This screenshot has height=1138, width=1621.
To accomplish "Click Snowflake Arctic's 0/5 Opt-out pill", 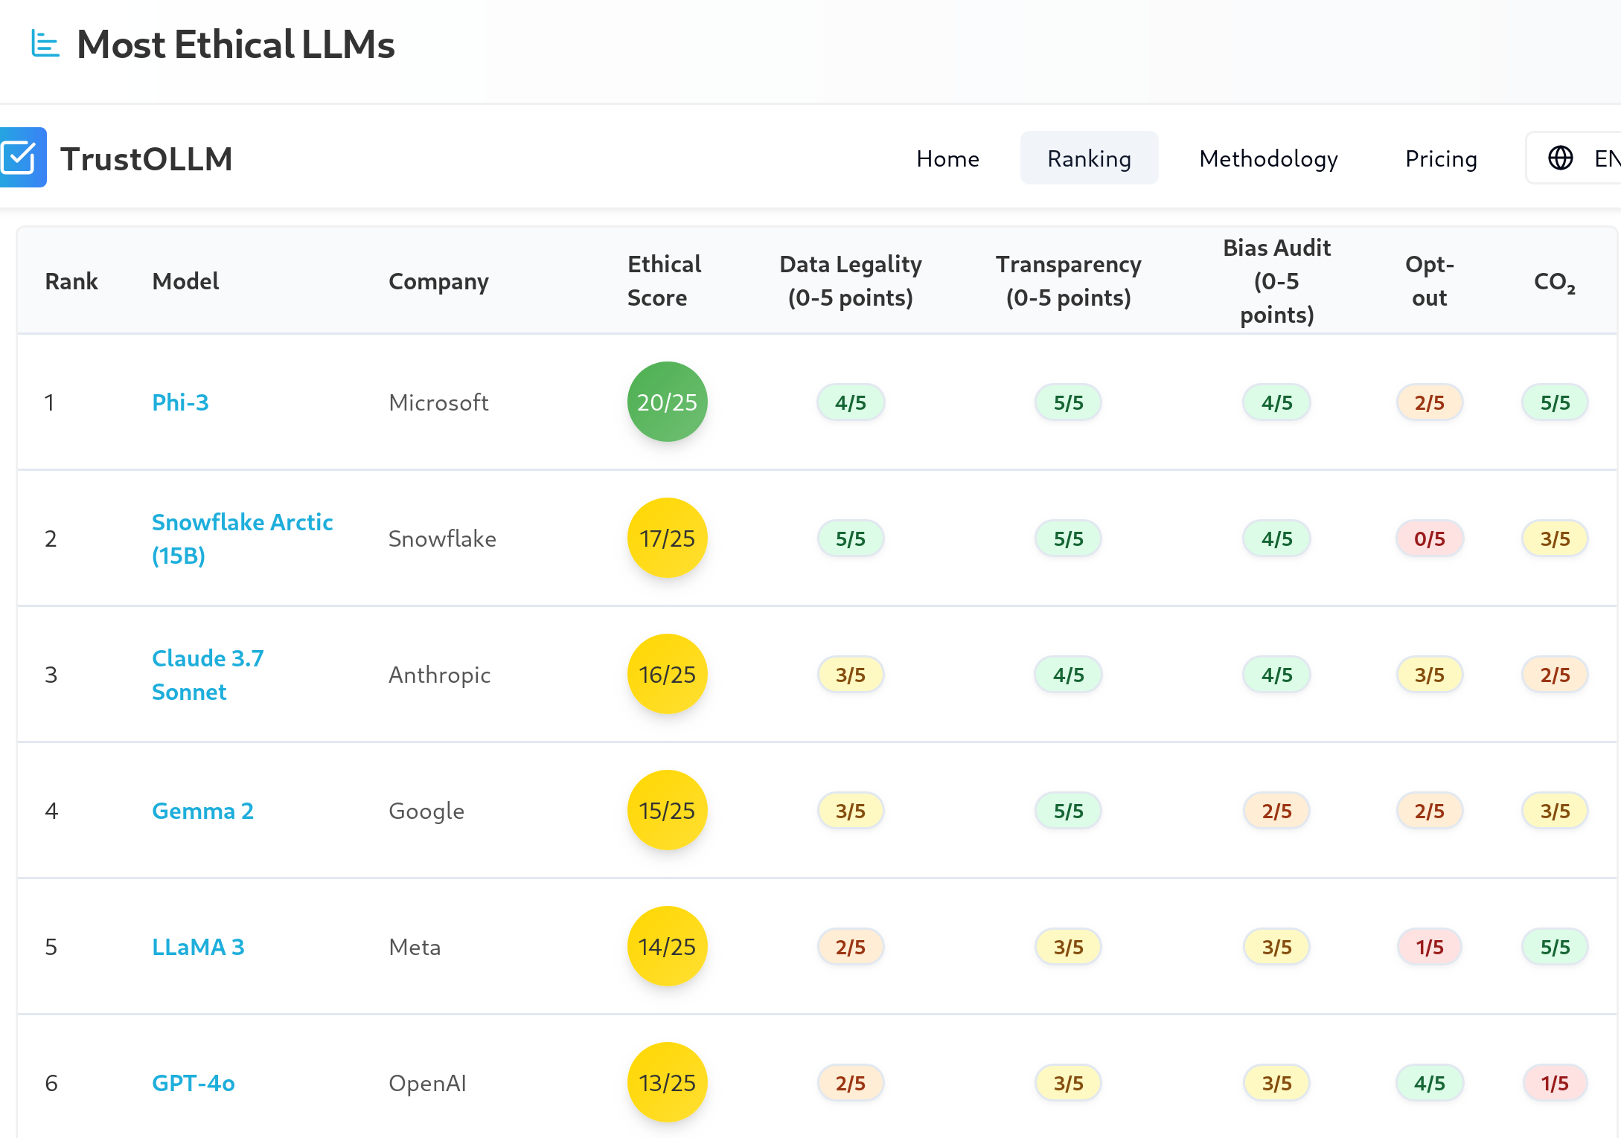I will click(x=1429, y=539).
